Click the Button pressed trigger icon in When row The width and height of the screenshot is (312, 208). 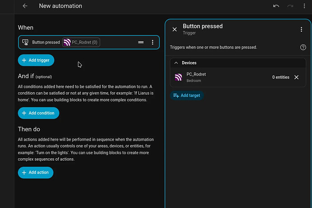[25, 42]
